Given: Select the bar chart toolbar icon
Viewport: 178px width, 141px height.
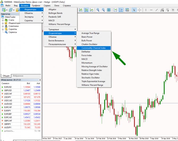Looking at the screenshot, I should point(81,10).
